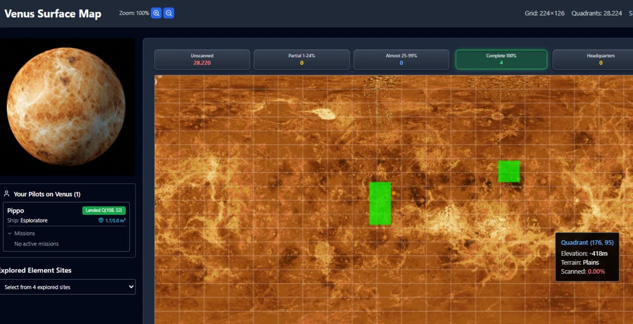The image size is (633, 324).
Task: Click the Venus Surface Map title
Action: pyautogui.click(x=53, y=14)
